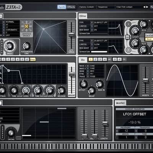Open the master section tab
The width and height of the screenshot is (153, 153).
pyautogui.click(x=120, y=103)
